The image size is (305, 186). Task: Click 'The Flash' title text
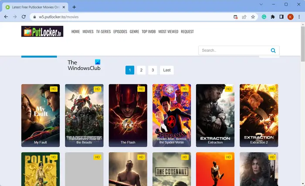pyautogui.click(x=128, y=143)
